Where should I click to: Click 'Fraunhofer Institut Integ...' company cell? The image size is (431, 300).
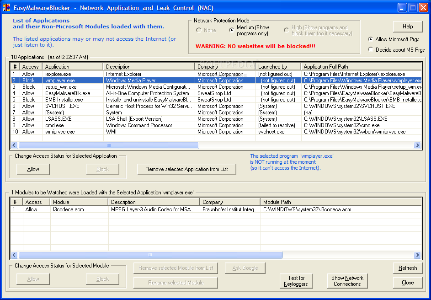[230, 209]
